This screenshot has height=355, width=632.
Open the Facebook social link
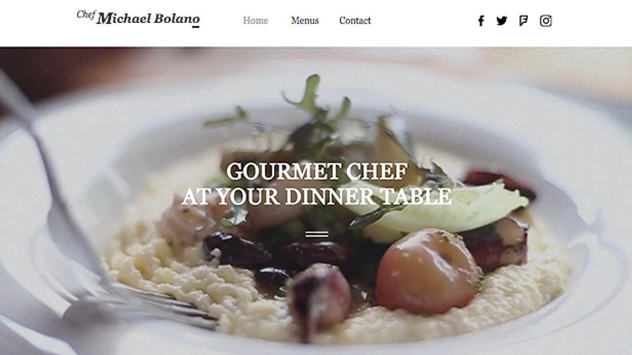481,21
